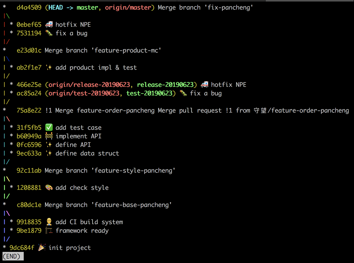Click the (END) pager indicator

(x=13, y=256)
